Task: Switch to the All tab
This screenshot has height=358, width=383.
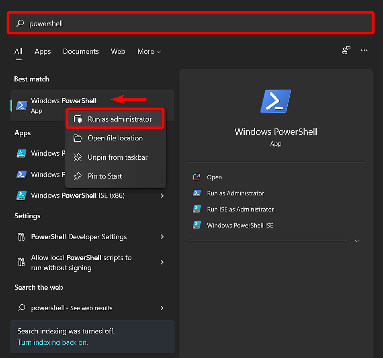Action: point(18,51)
